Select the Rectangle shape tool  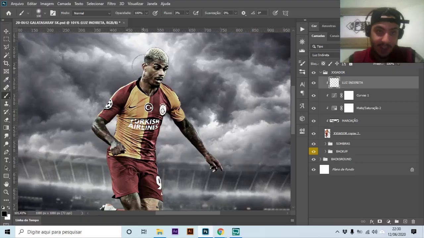coord(6,176)
